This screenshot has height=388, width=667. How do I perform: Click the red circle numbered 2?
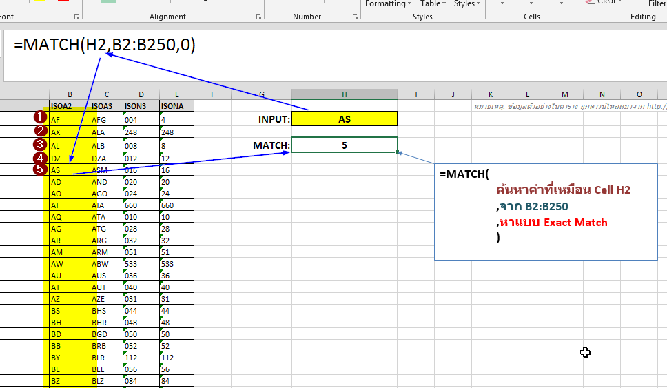tap(41, 131)
